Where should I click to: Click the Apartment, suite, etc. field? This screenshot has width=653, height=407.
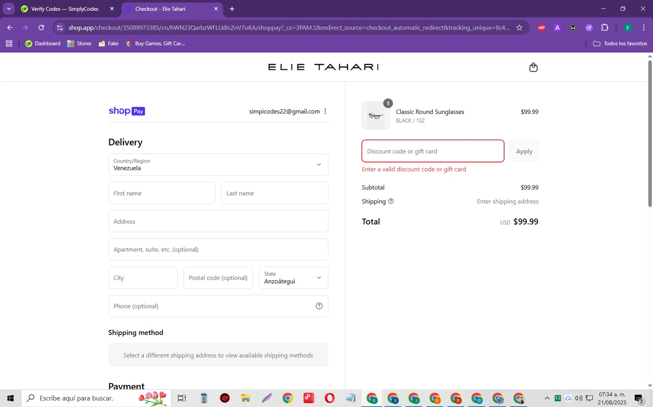pyautogui.click(x=218, y=249)
